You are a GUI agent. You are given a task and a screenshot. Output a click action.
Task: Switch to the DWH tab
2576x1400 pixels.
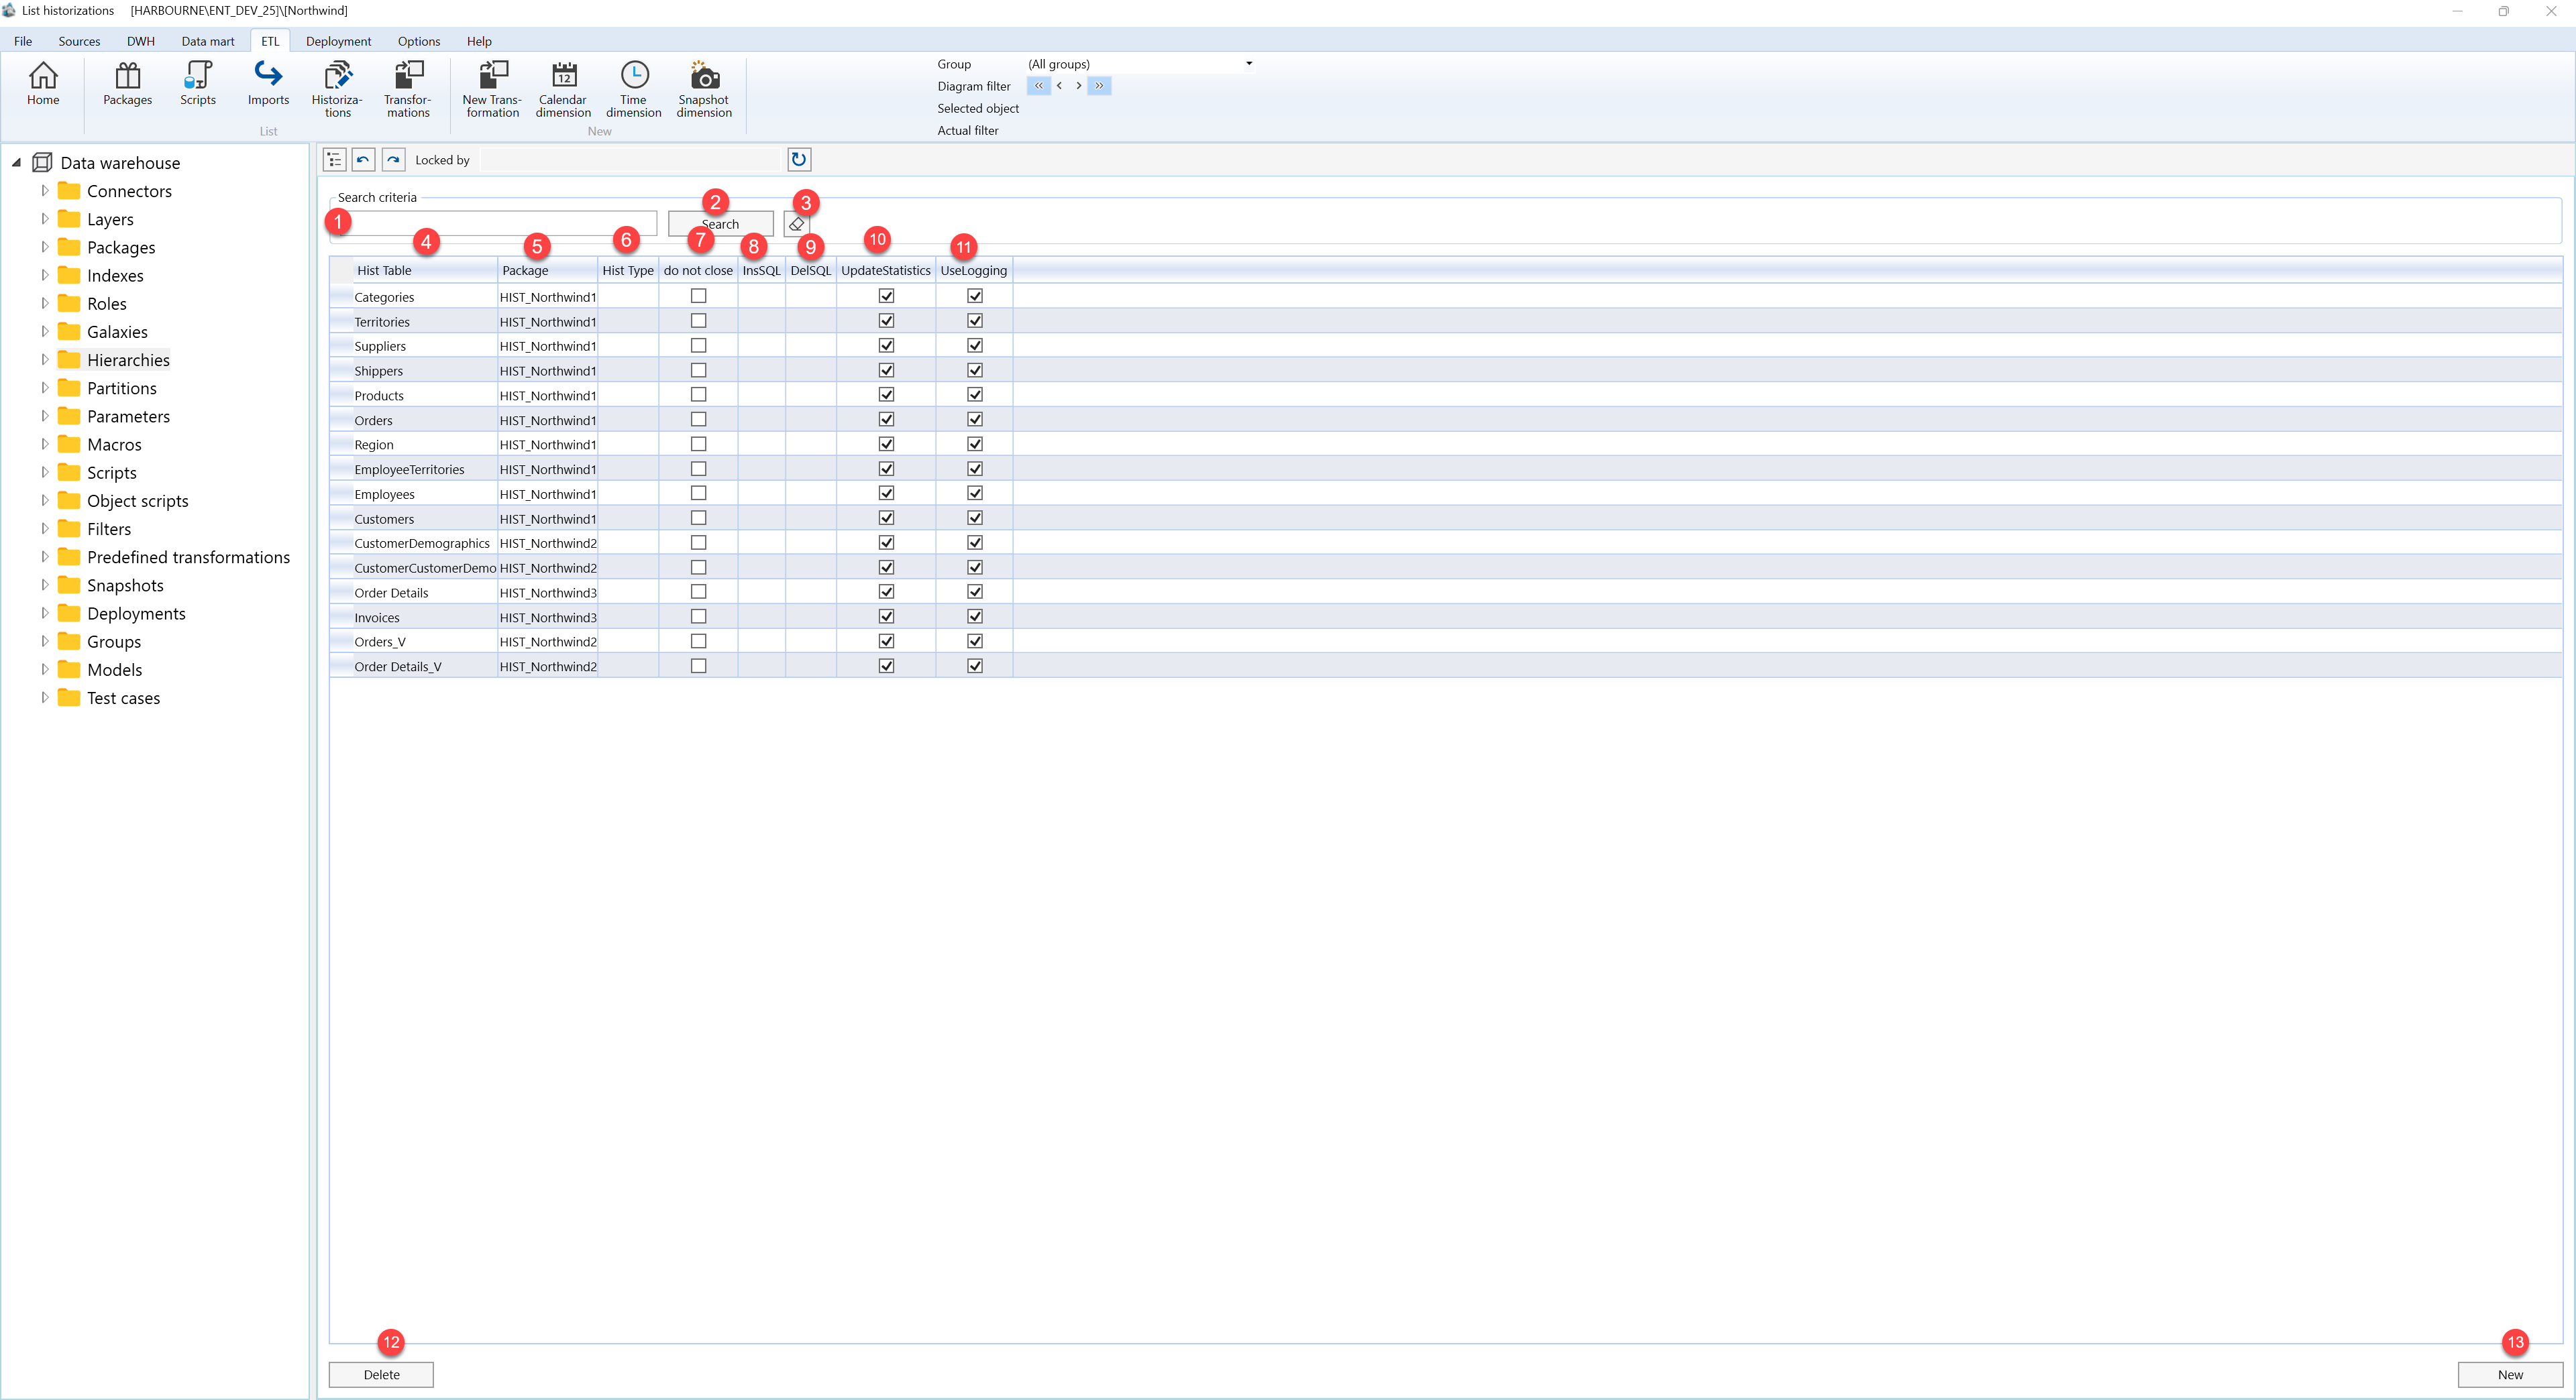(141, 41)
